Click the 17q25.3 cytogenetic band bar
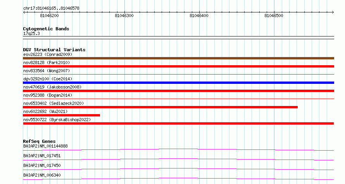This screenshot has width=345, height=184. click(x=178, y=38)
